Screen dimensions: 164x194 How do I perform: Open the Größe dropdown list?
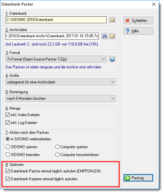60,82
